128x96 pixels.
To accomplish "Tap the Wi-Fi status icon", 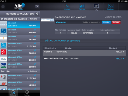I will [6, 1].
